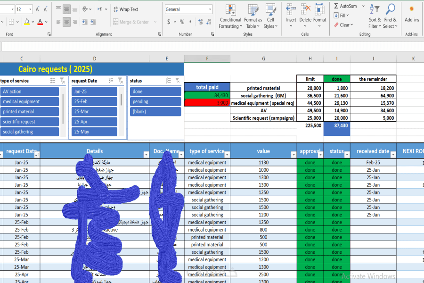The width and height of the screenshot is (424, 283).
Task: Apply the red font color A
Action: (40, 22)
